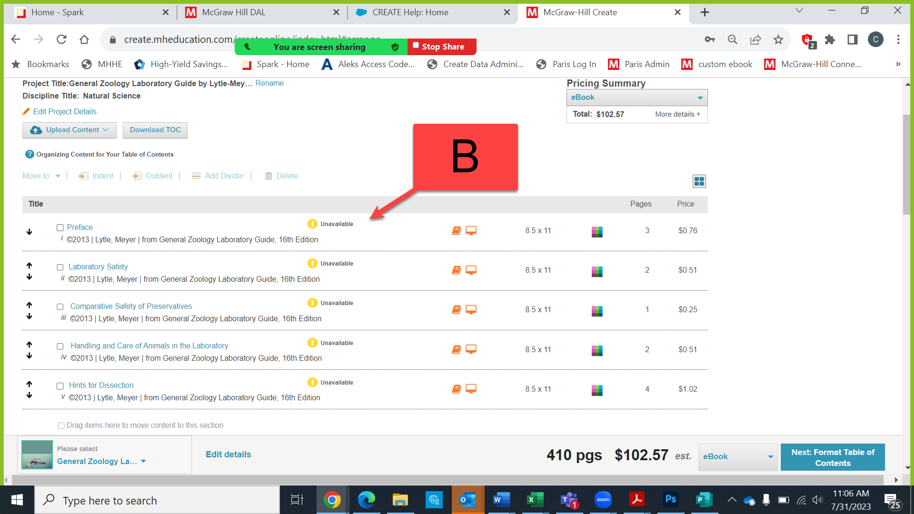Open the eBook Pricing Summary dropdown

(x=636, y=98)
